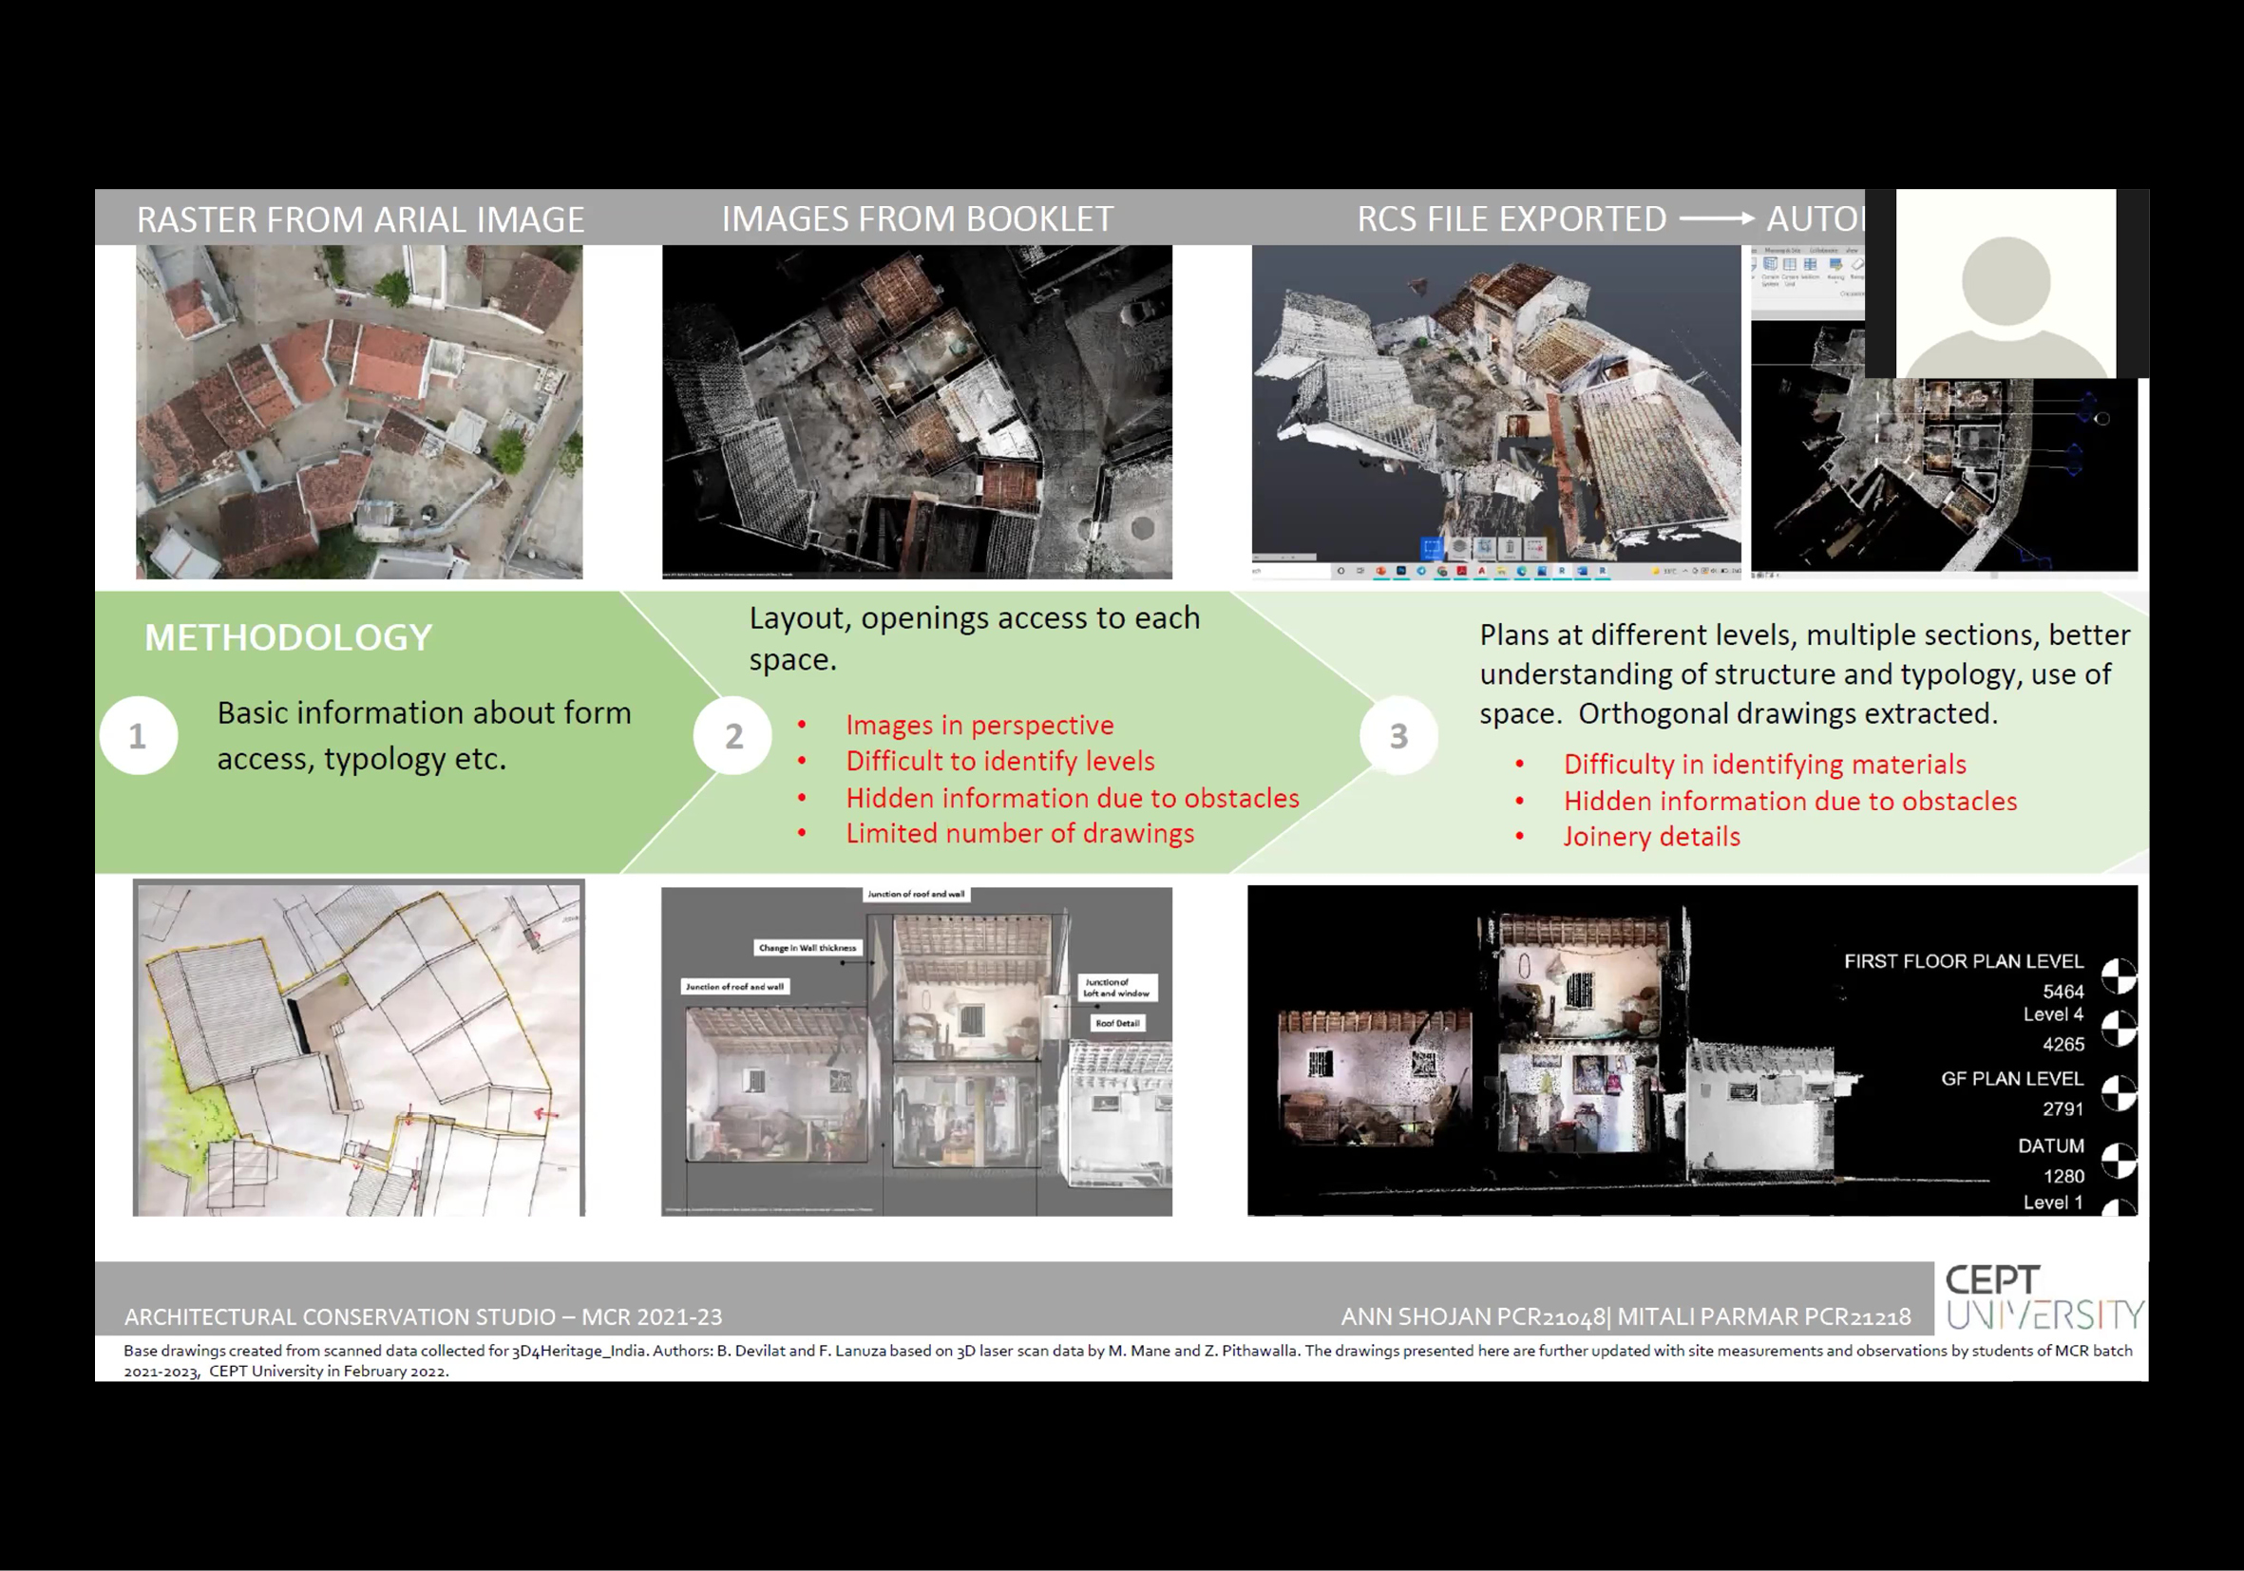Image resolution: width=2244 pixels, height=1571 pixels.
Task: Click the Clip Outside tool in ReCap toolbar
Action: [1485, 548]
